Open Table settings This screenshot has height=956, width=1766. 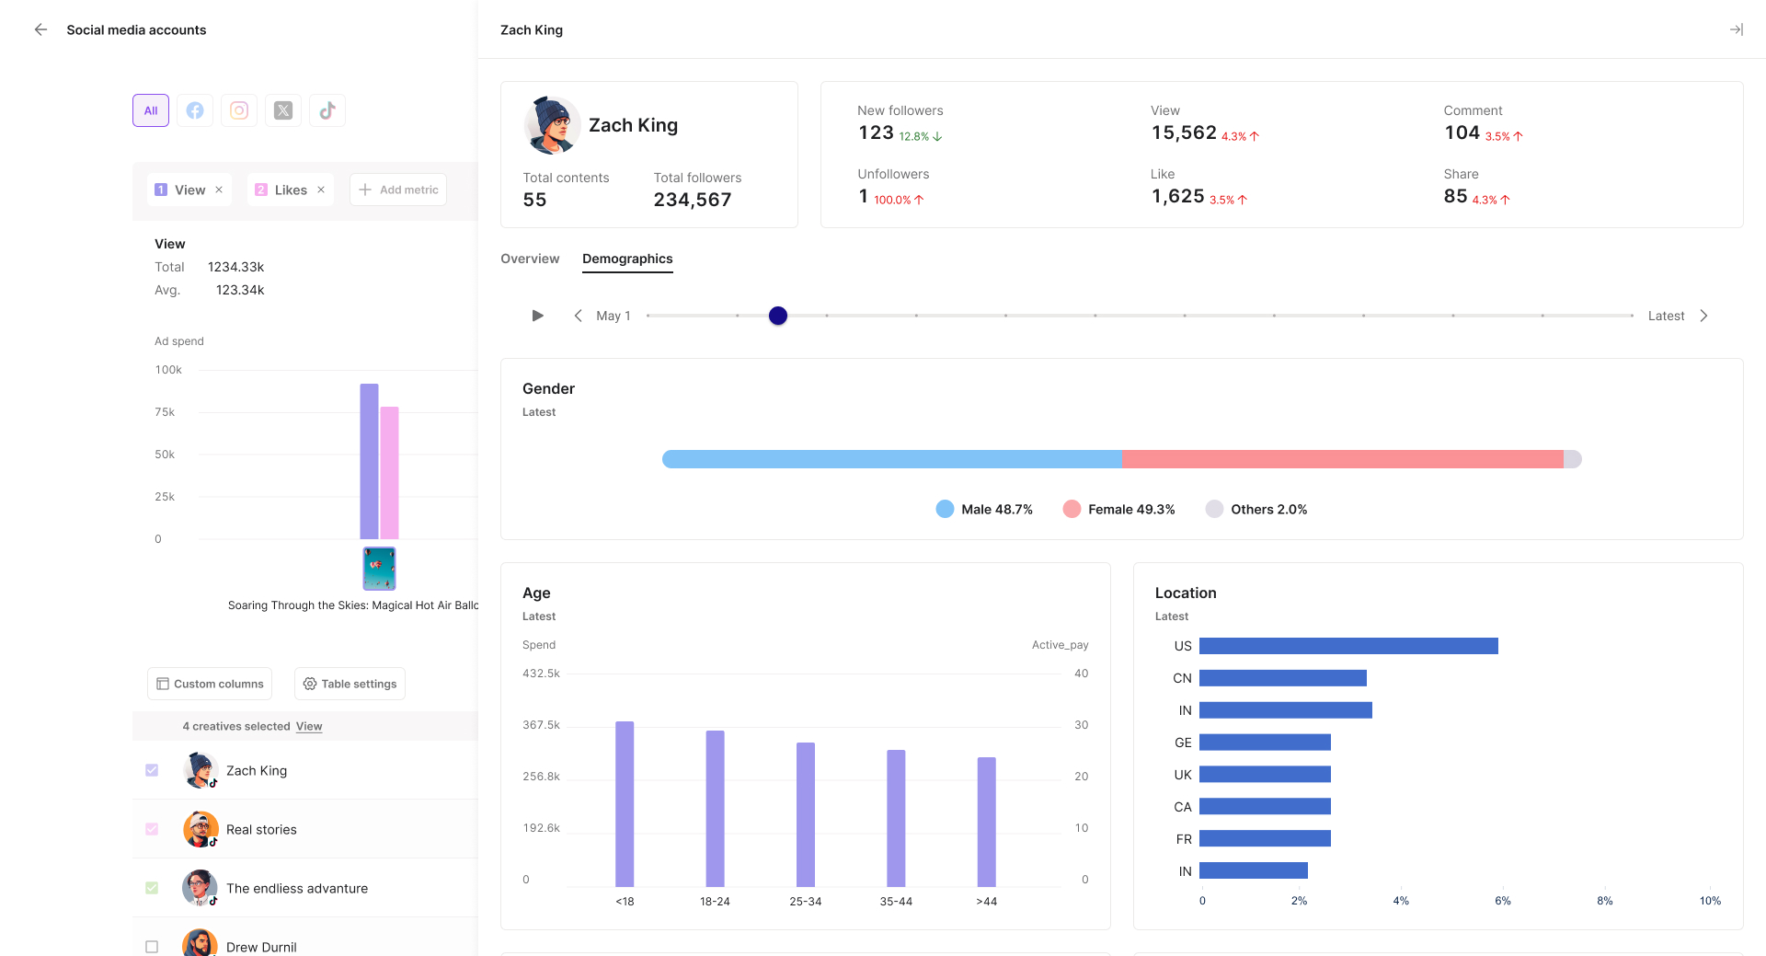coord(350,684)
